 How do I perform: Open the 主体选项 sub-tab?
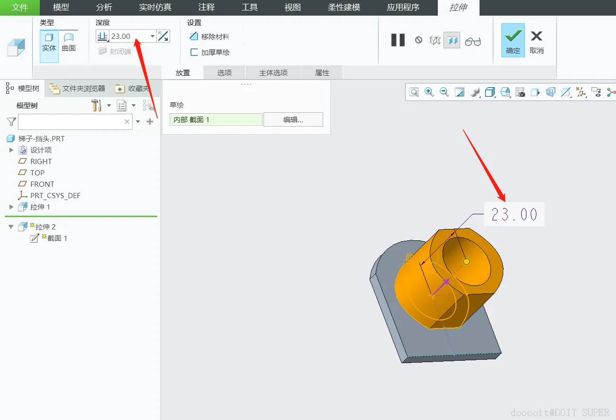click(x=273, y=73)
